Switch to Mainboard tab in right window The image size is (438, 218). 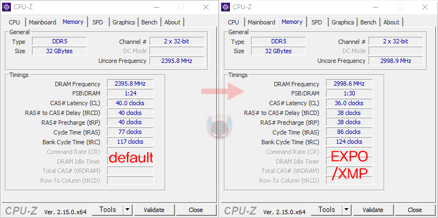pyautogui.click(x=261, y=22)
